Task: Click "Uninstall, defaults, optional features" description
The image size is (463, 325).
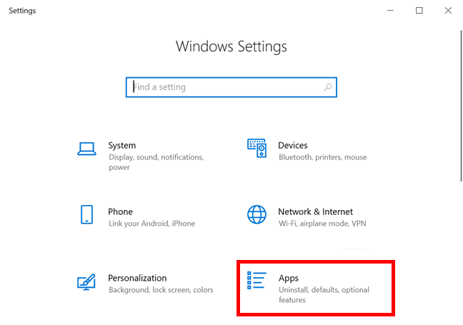Action: 324,295
